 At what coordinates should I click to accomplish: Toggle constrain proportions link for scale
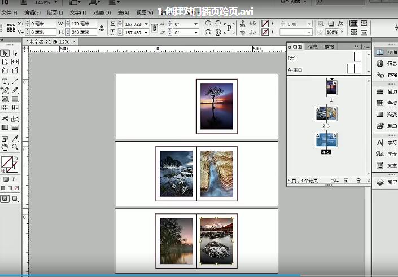[154, 28]
